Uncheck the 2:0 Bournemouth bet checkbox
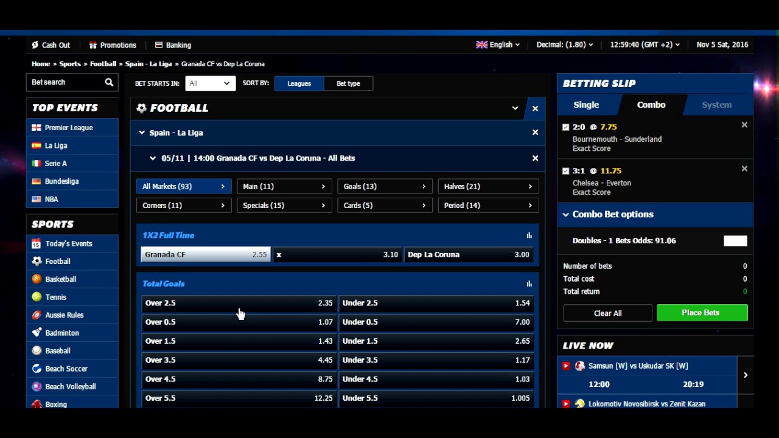 point(566,127)
